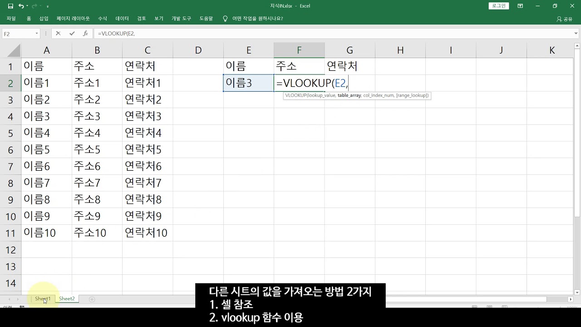The image size is (581, 327).
Task: Switch to the Sheet1 tab
Action: pos(43,299)
